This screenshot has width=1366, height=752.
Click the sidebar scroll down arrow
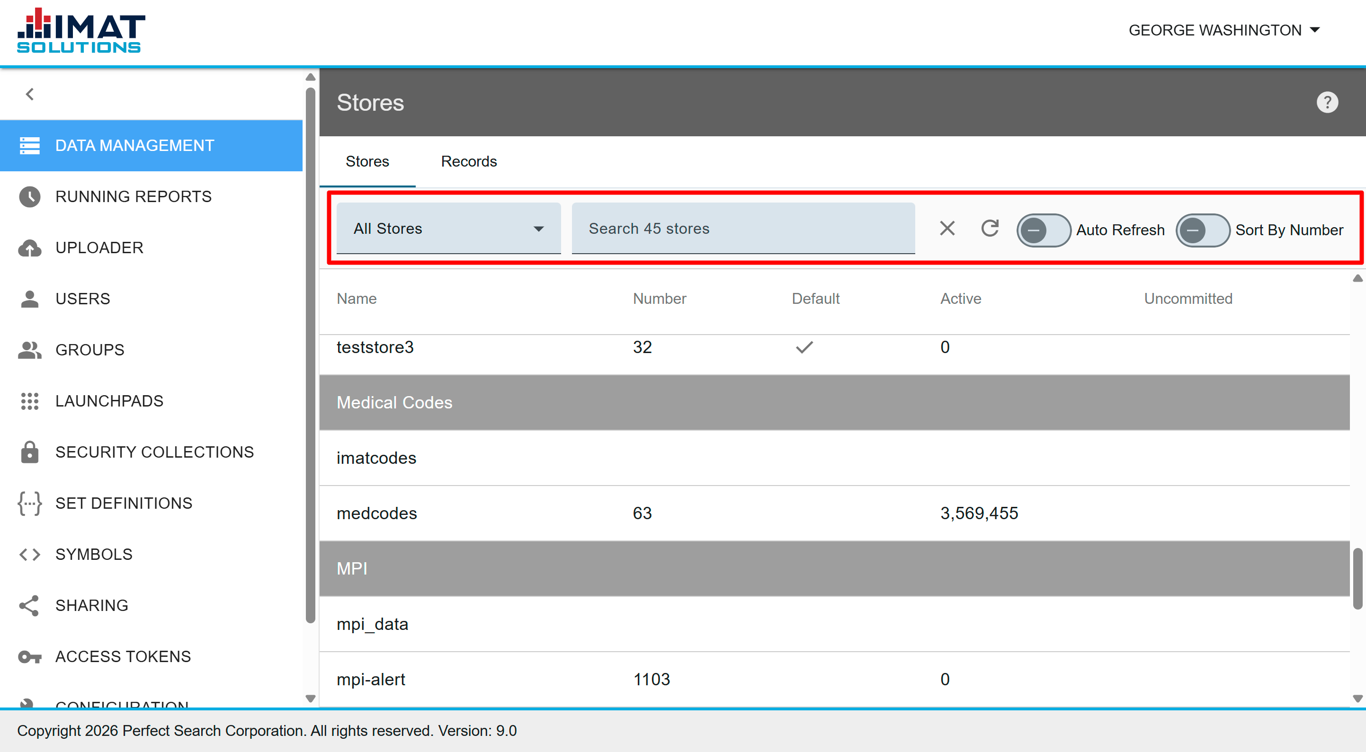pyautogui.click(x=311, y=699)
